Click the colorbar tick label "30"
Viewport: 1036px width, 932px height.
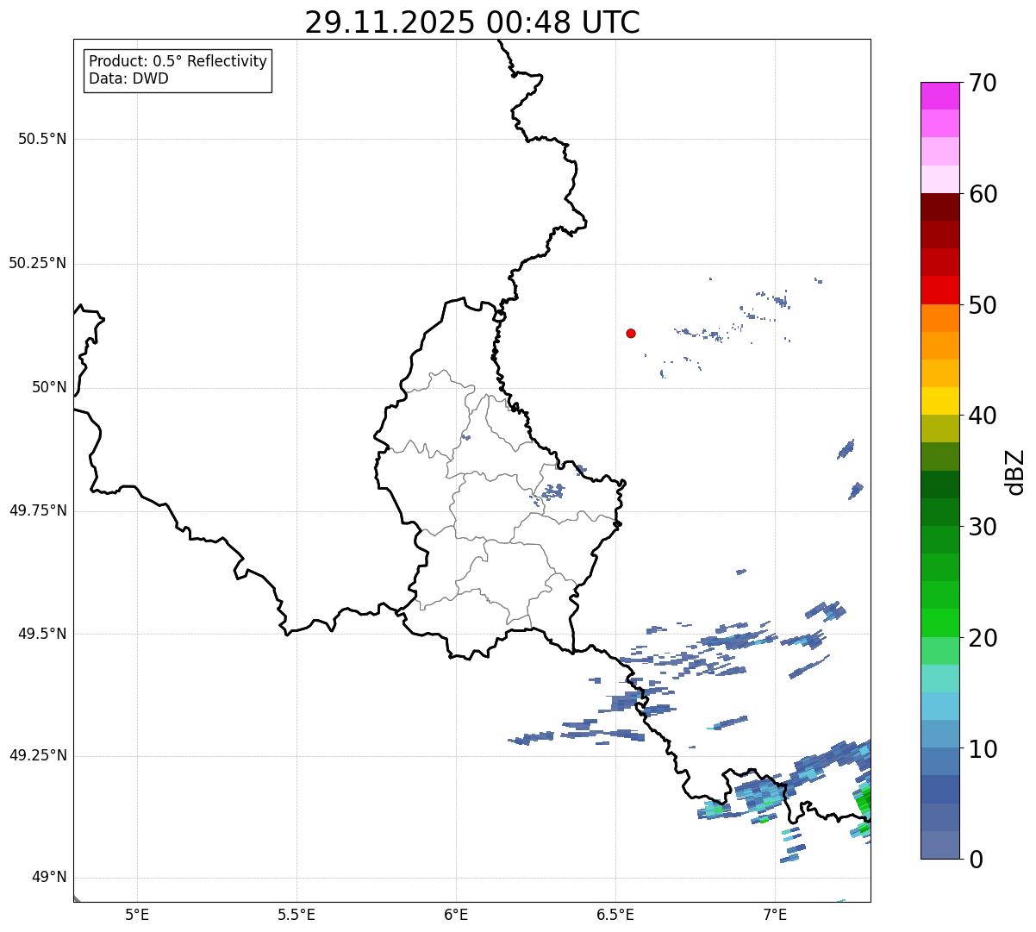tap(983, 527)
